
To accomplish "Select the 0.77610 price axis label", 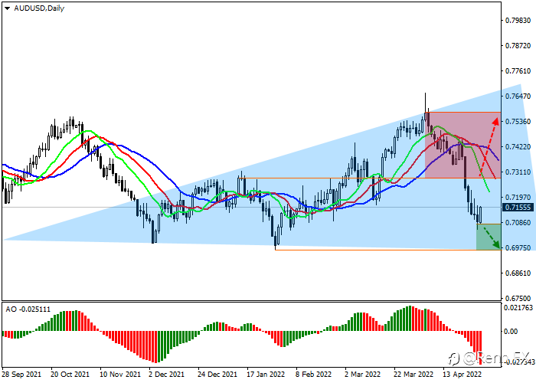I will click(518, 71).
